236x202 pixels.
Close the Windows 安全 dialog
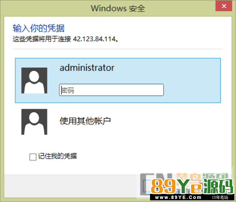[224, 6]
